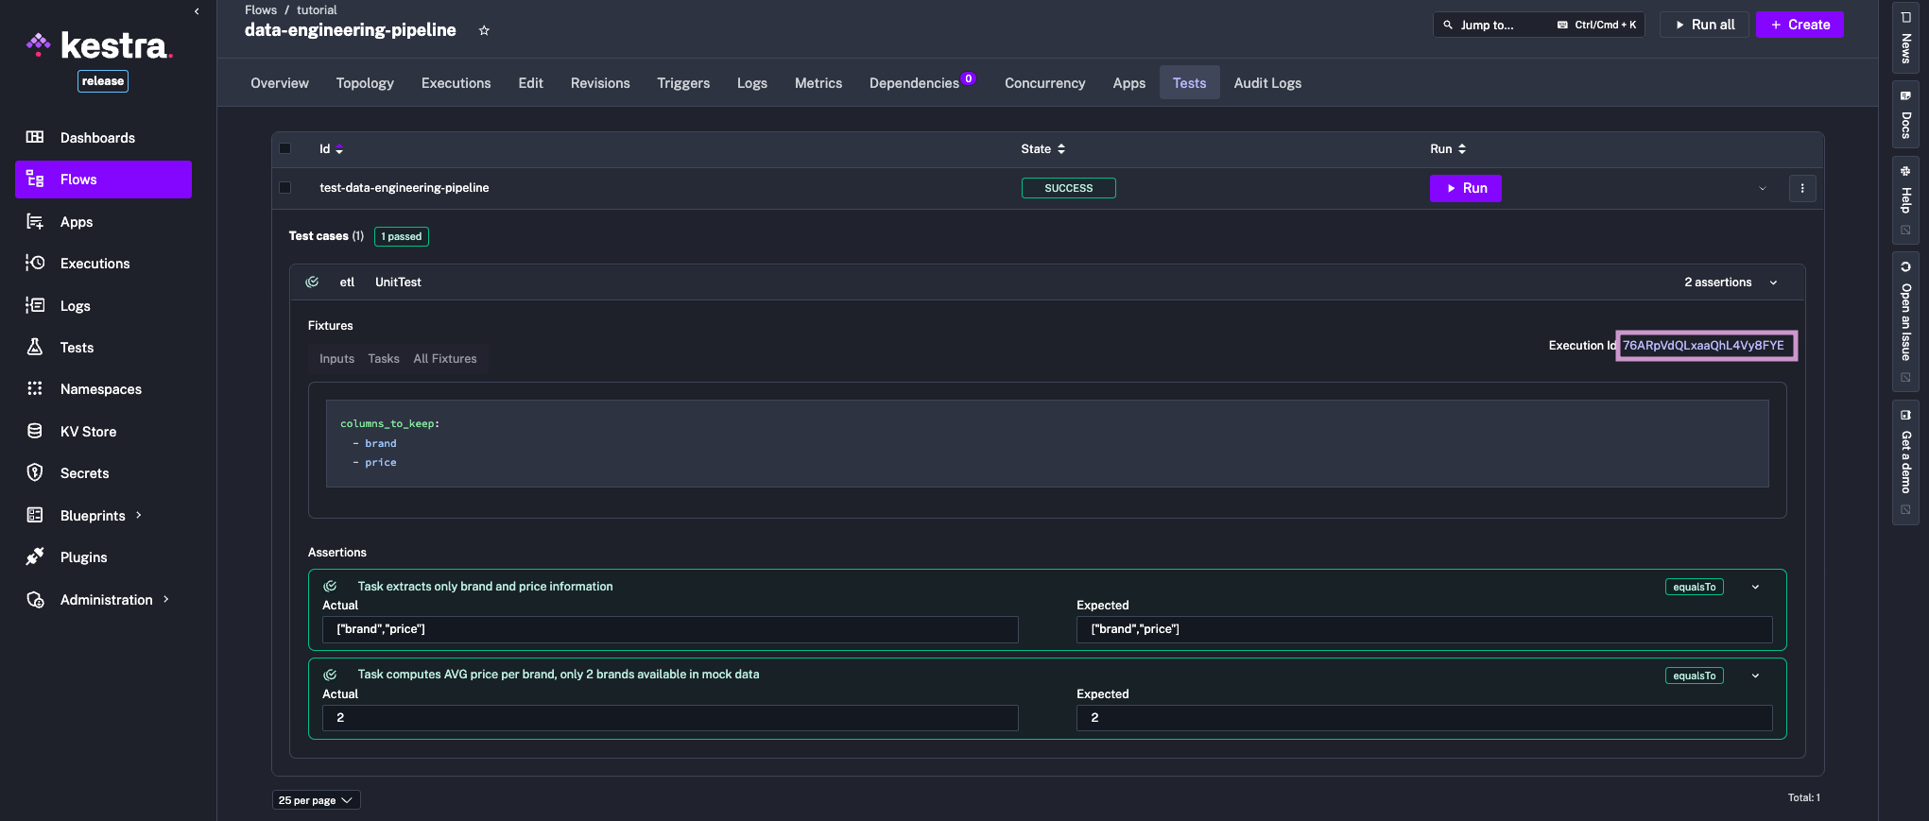
Task: Open the Audit Logs tab
Action: click(x=1266, y=83)
